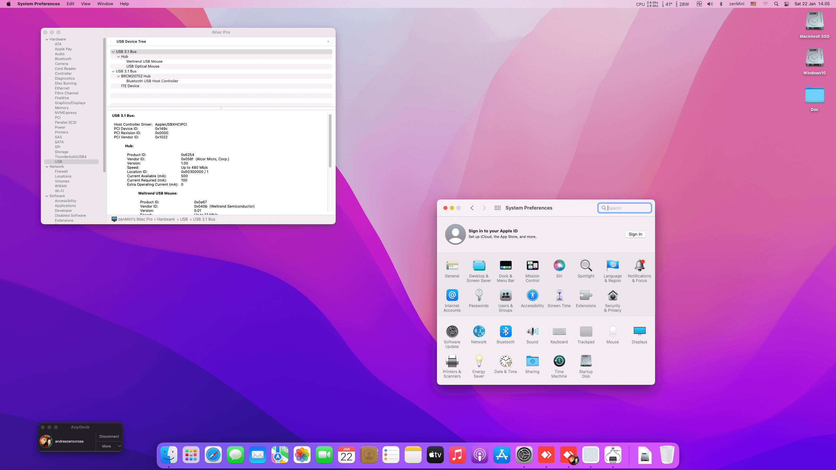Open the View menu

pyautogui.click(x=86, y=4)
